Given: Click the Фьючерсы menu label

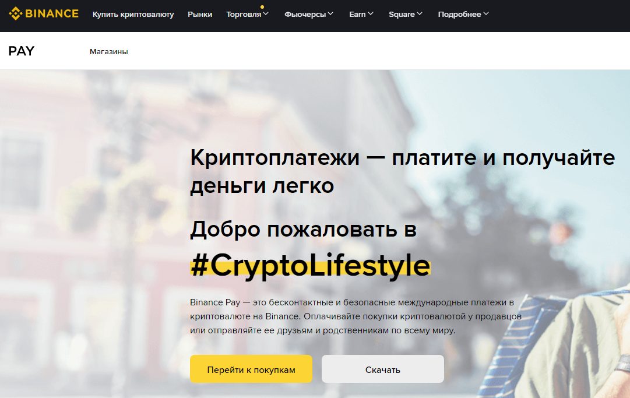Looking at the screenshot, I should (x=305, y=14).
